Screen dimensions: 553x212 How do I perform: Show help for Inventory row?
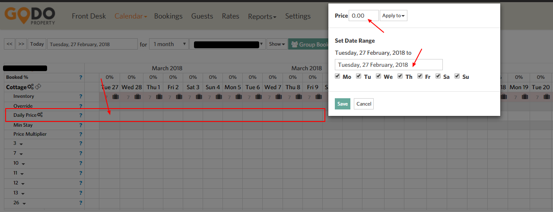80,97
